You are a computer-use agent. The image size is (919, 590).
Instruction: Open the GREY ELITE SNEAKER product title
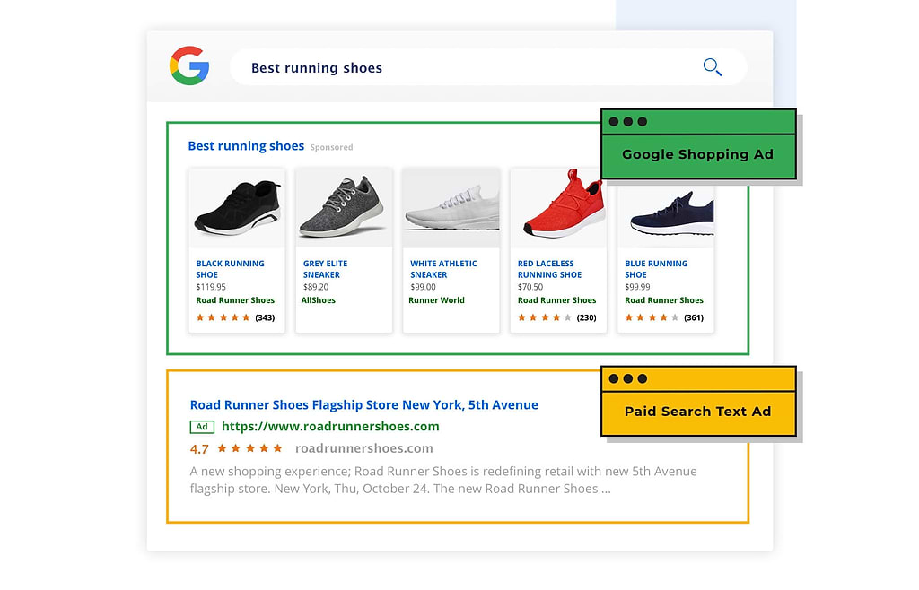coord(325,269)
